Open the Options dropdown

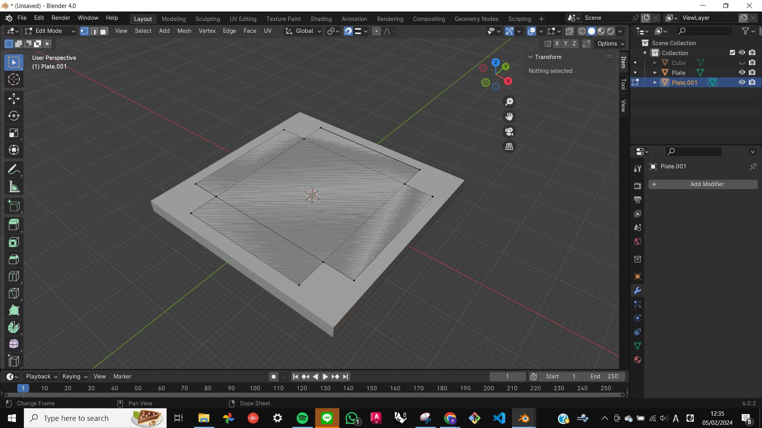610,44
